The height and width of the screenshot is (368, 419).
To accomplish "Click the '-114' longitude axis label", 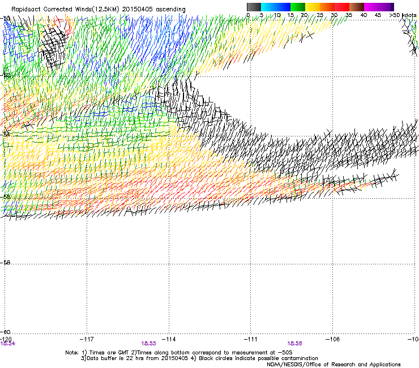I will pos(169,339).
